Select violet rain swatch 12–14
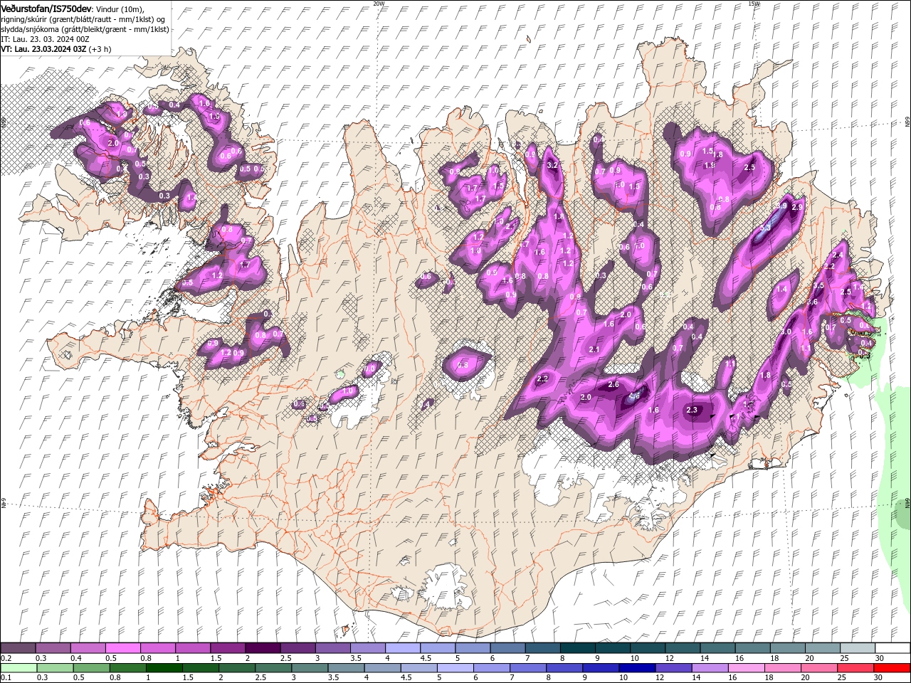The image size is (911, 683). pos(673,668)
